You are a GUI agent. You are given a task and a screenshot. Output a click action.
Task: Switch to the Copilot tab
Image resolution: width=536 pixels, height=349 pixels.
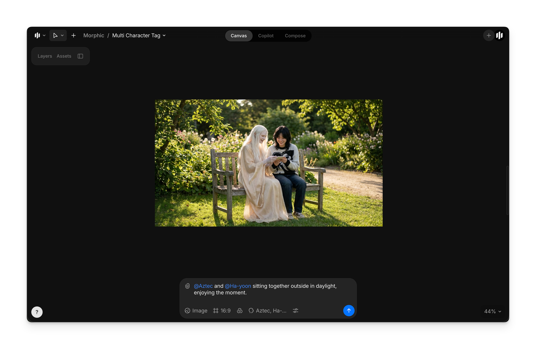pos(266,36)
